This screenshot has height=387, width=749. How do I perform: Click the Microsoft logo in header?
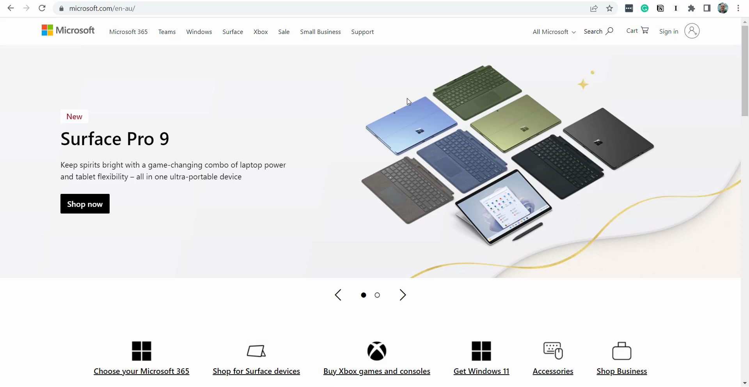point(68,30)
